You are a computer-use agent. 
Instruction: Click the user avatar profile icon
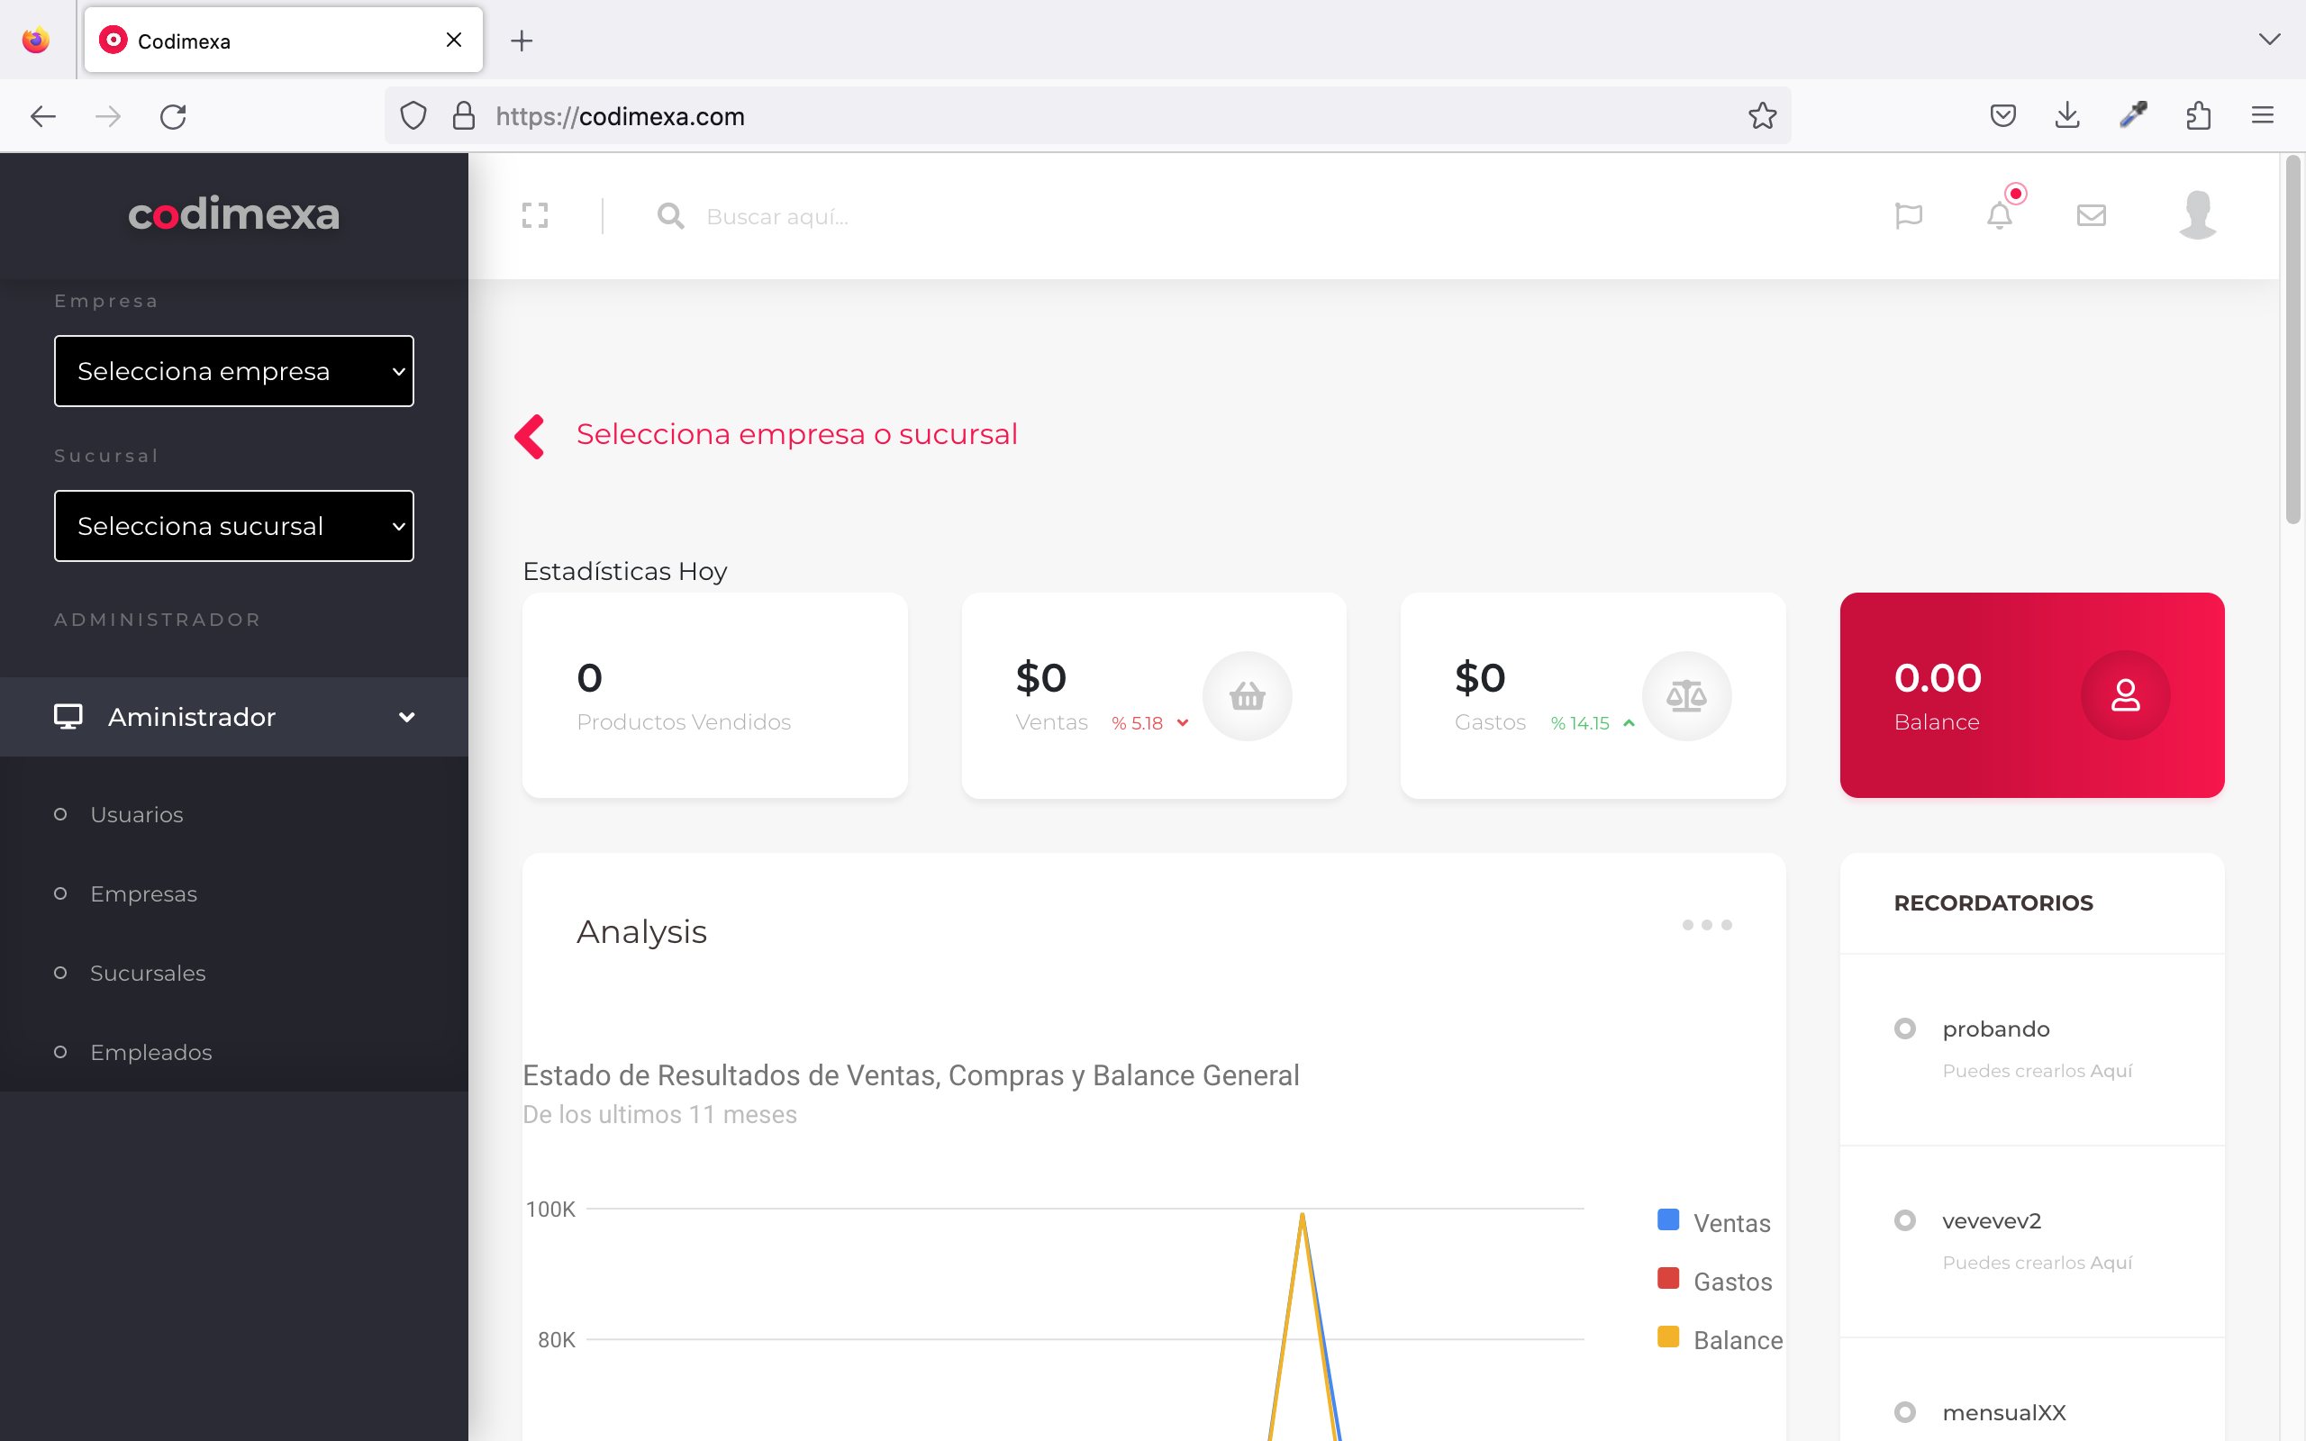click(2197, 214)
